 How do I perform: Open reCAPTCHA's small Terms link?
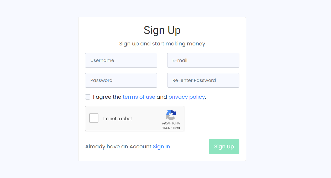pos(176,128)
